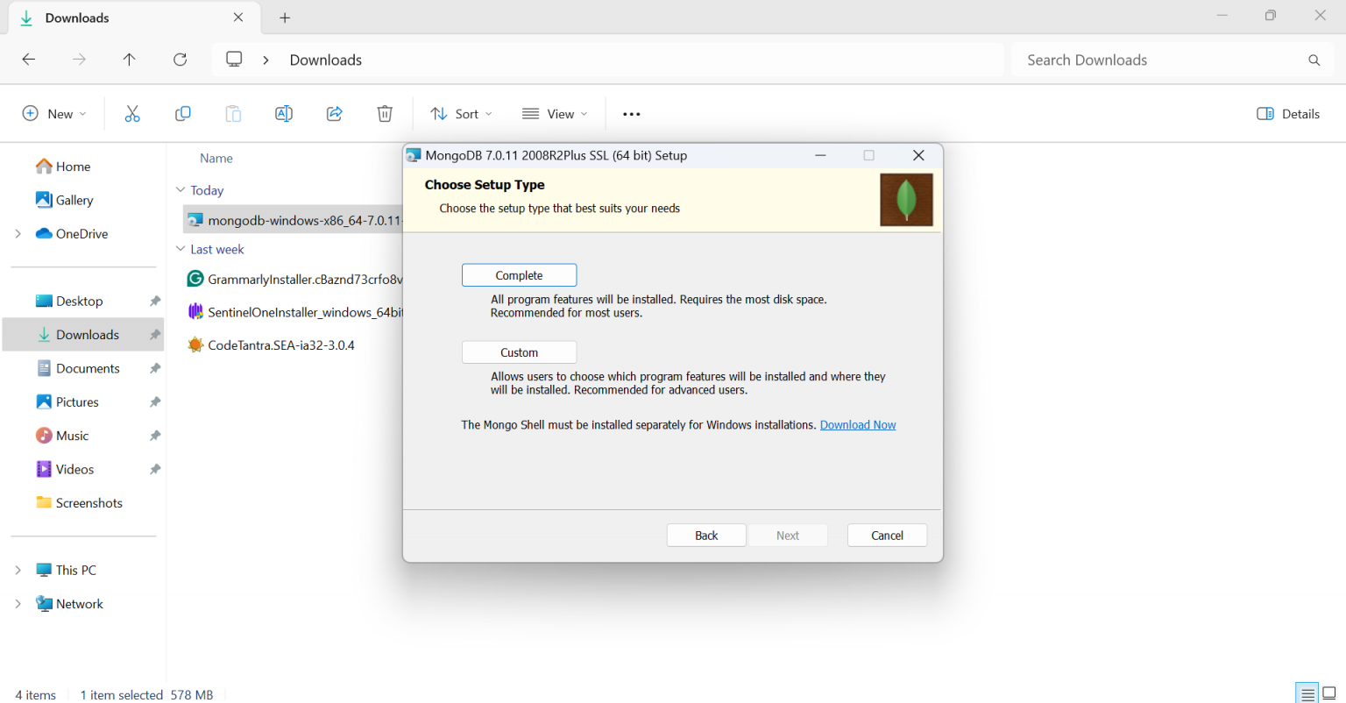Viewport: 1346px width, 703px height.
Task: Switch to large thumbnails view in status bar
Action: (1332, 692)
